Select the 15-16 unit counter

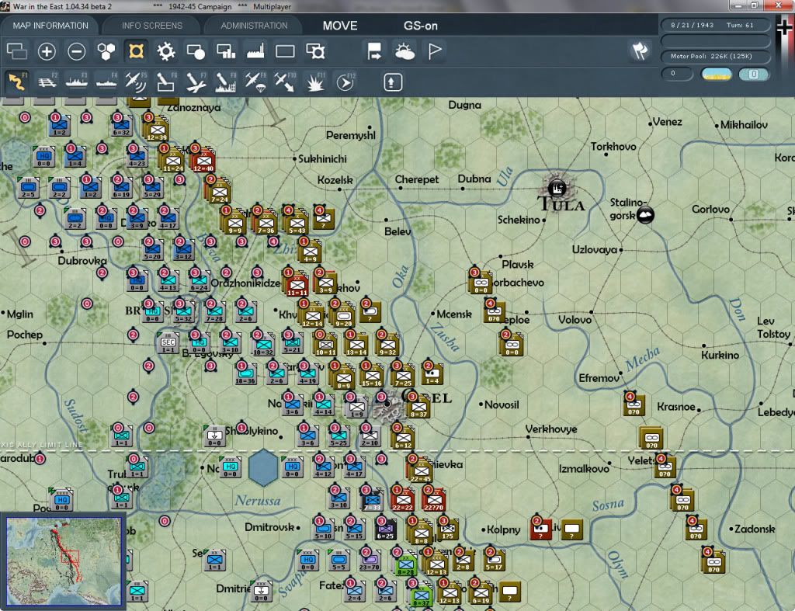(x=372, y=376)
